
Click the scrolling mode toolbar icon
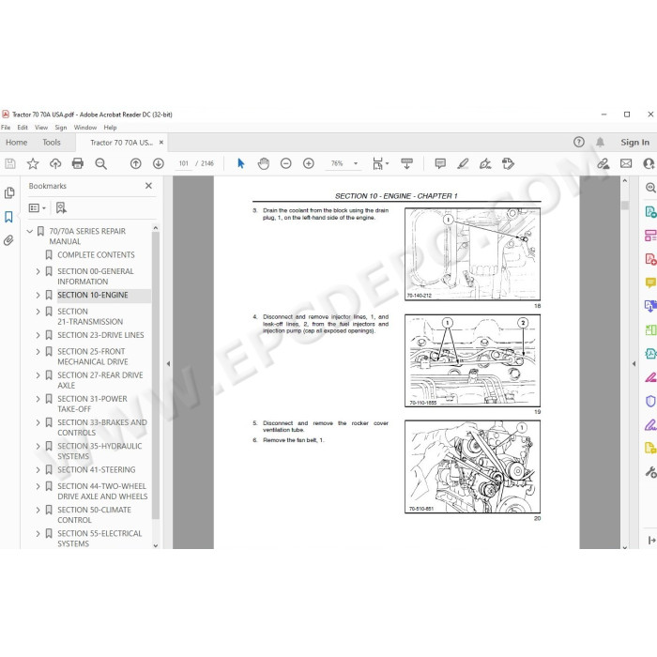click(x=406, y=163)
